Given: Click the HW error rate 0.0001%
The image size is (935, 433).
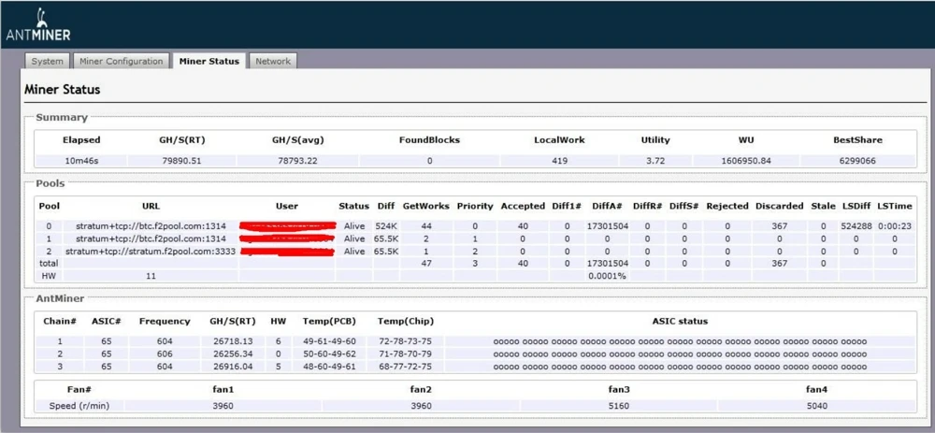Looking at the screenshot, I should 607,276.
